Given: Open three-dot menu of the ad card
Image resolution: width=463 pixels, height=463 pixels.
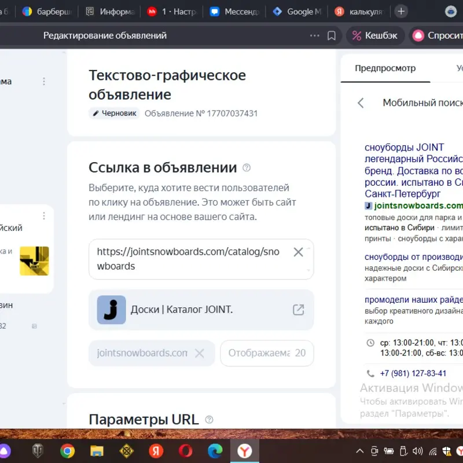Looking at the screenshot, I should [x=44, y=216].
